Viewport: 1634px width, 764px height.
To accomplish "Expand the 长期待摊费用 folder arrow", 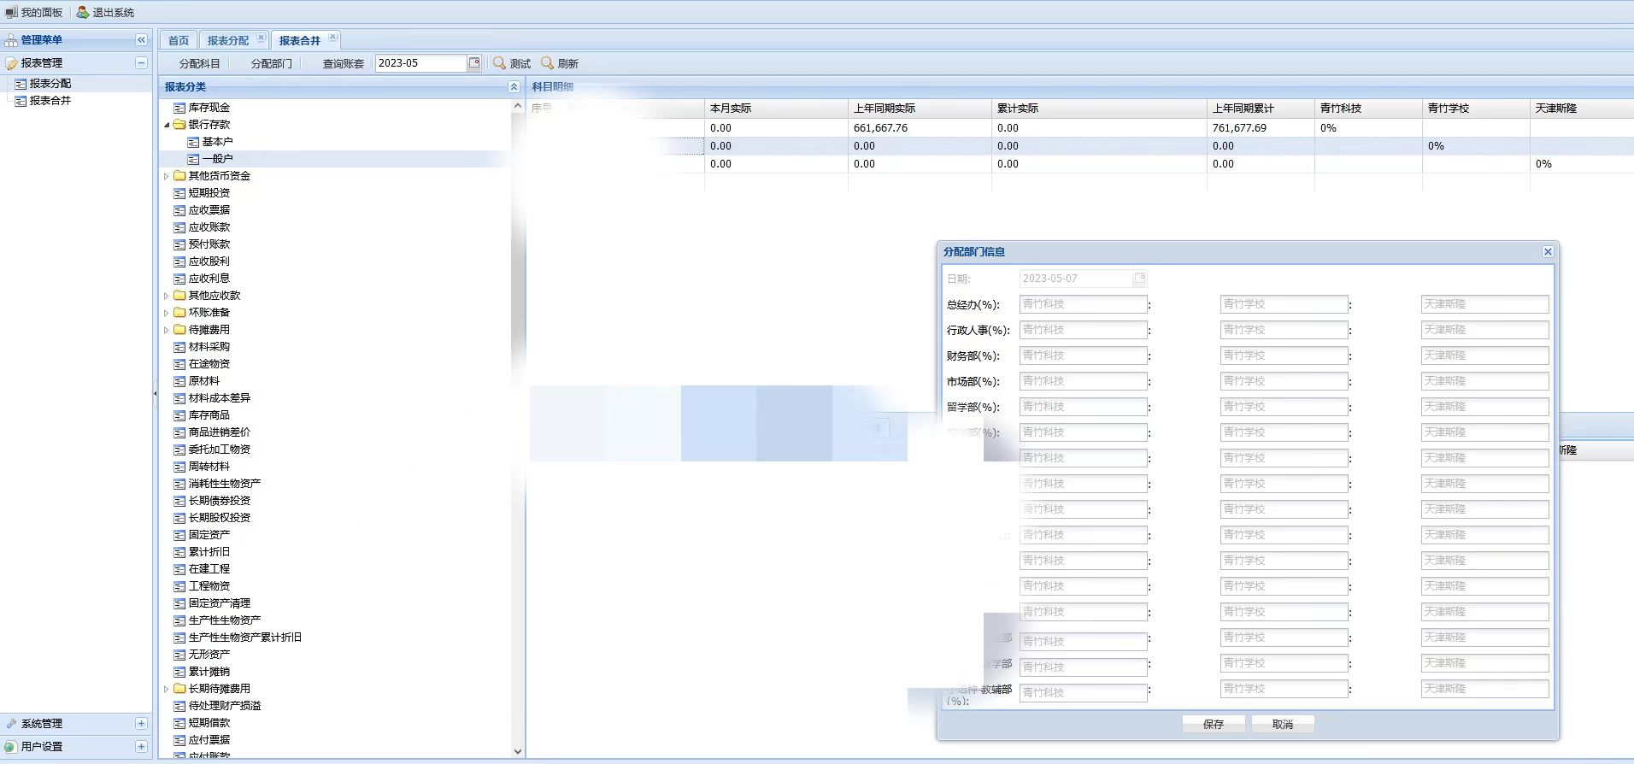I will pyautogui.click(x=167, y=689).
